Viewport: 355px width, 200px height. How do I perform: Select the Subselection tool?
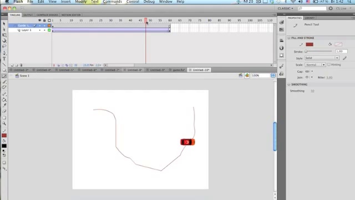point(4,29)
